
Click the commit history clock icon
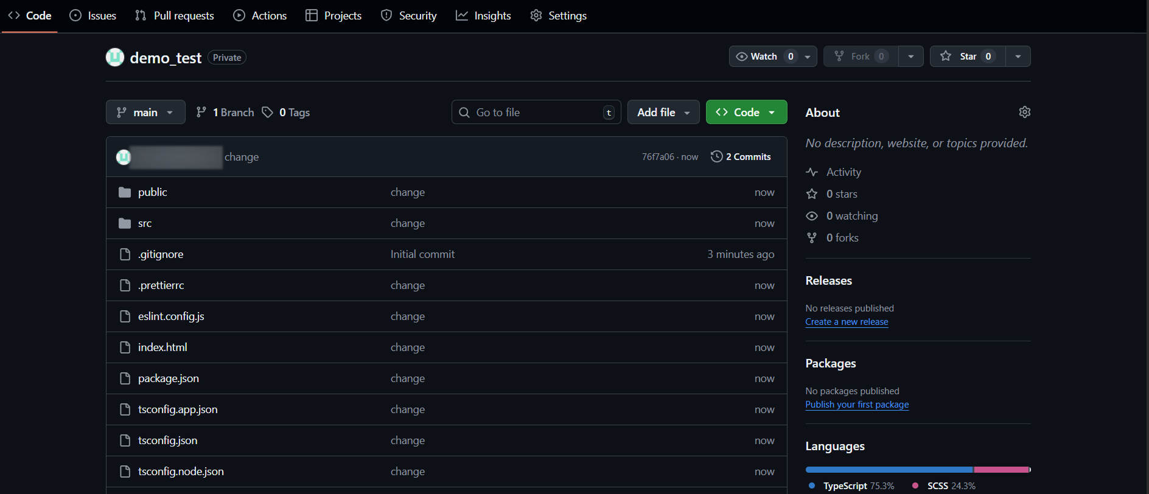coord(716,156)
